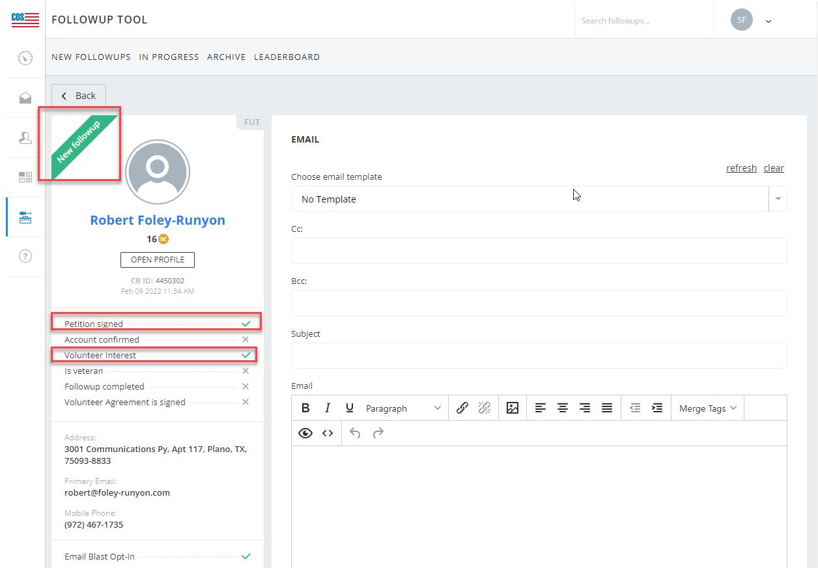Toggle italic text formatting
The width and height of the screenshot is (818, 568).
pyautogui.click(x=328, y=408)
